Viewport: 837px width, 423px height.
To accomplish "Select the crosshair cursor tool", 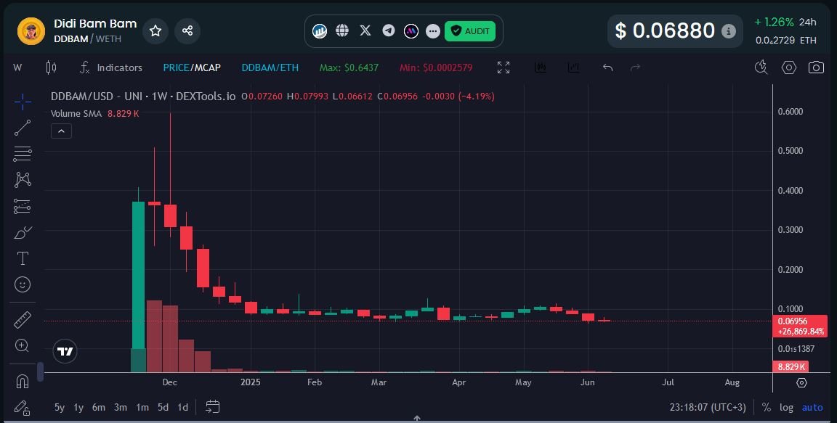I will tap(23, 102).
